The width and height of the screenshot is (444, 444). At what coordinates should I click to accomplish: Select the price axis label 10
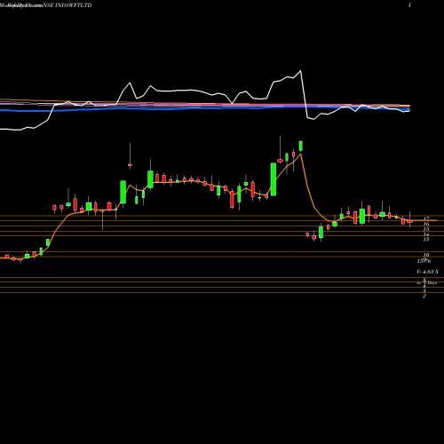(x=426, y=255)
